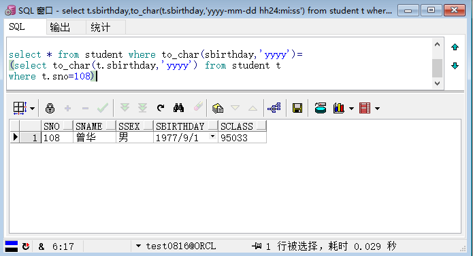473x256 pixels.
Task: Open the test0816@ORCL connection dropdown
Action: [x=138, y=246]
